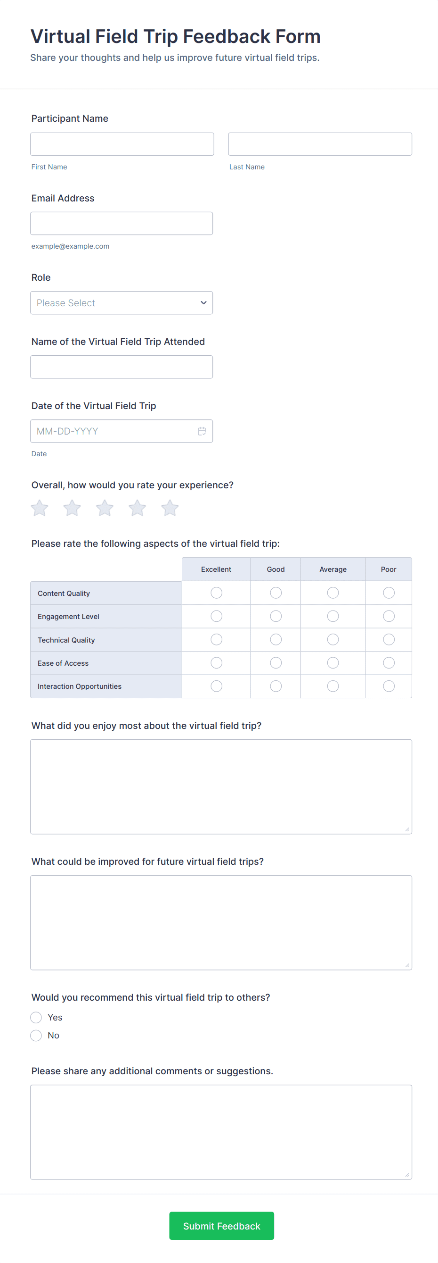Submit the feedback form
438x1263 pixels.
pyautogui.click(x=221, y=1226)
